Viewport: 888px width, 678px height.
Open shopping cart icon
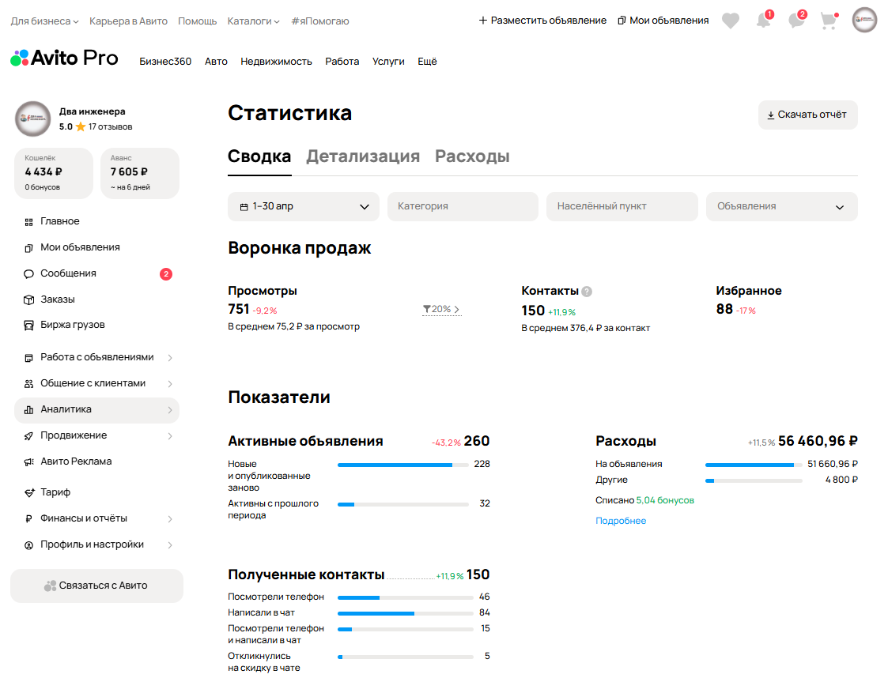[829, 21]
